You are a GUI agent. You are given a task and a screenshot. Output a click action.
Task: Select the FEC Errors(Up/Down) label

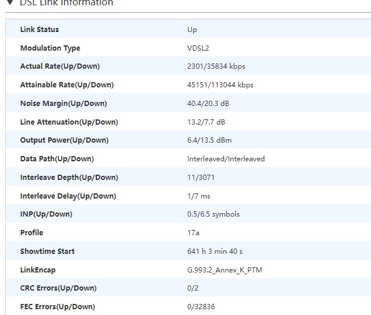(58, 307)
